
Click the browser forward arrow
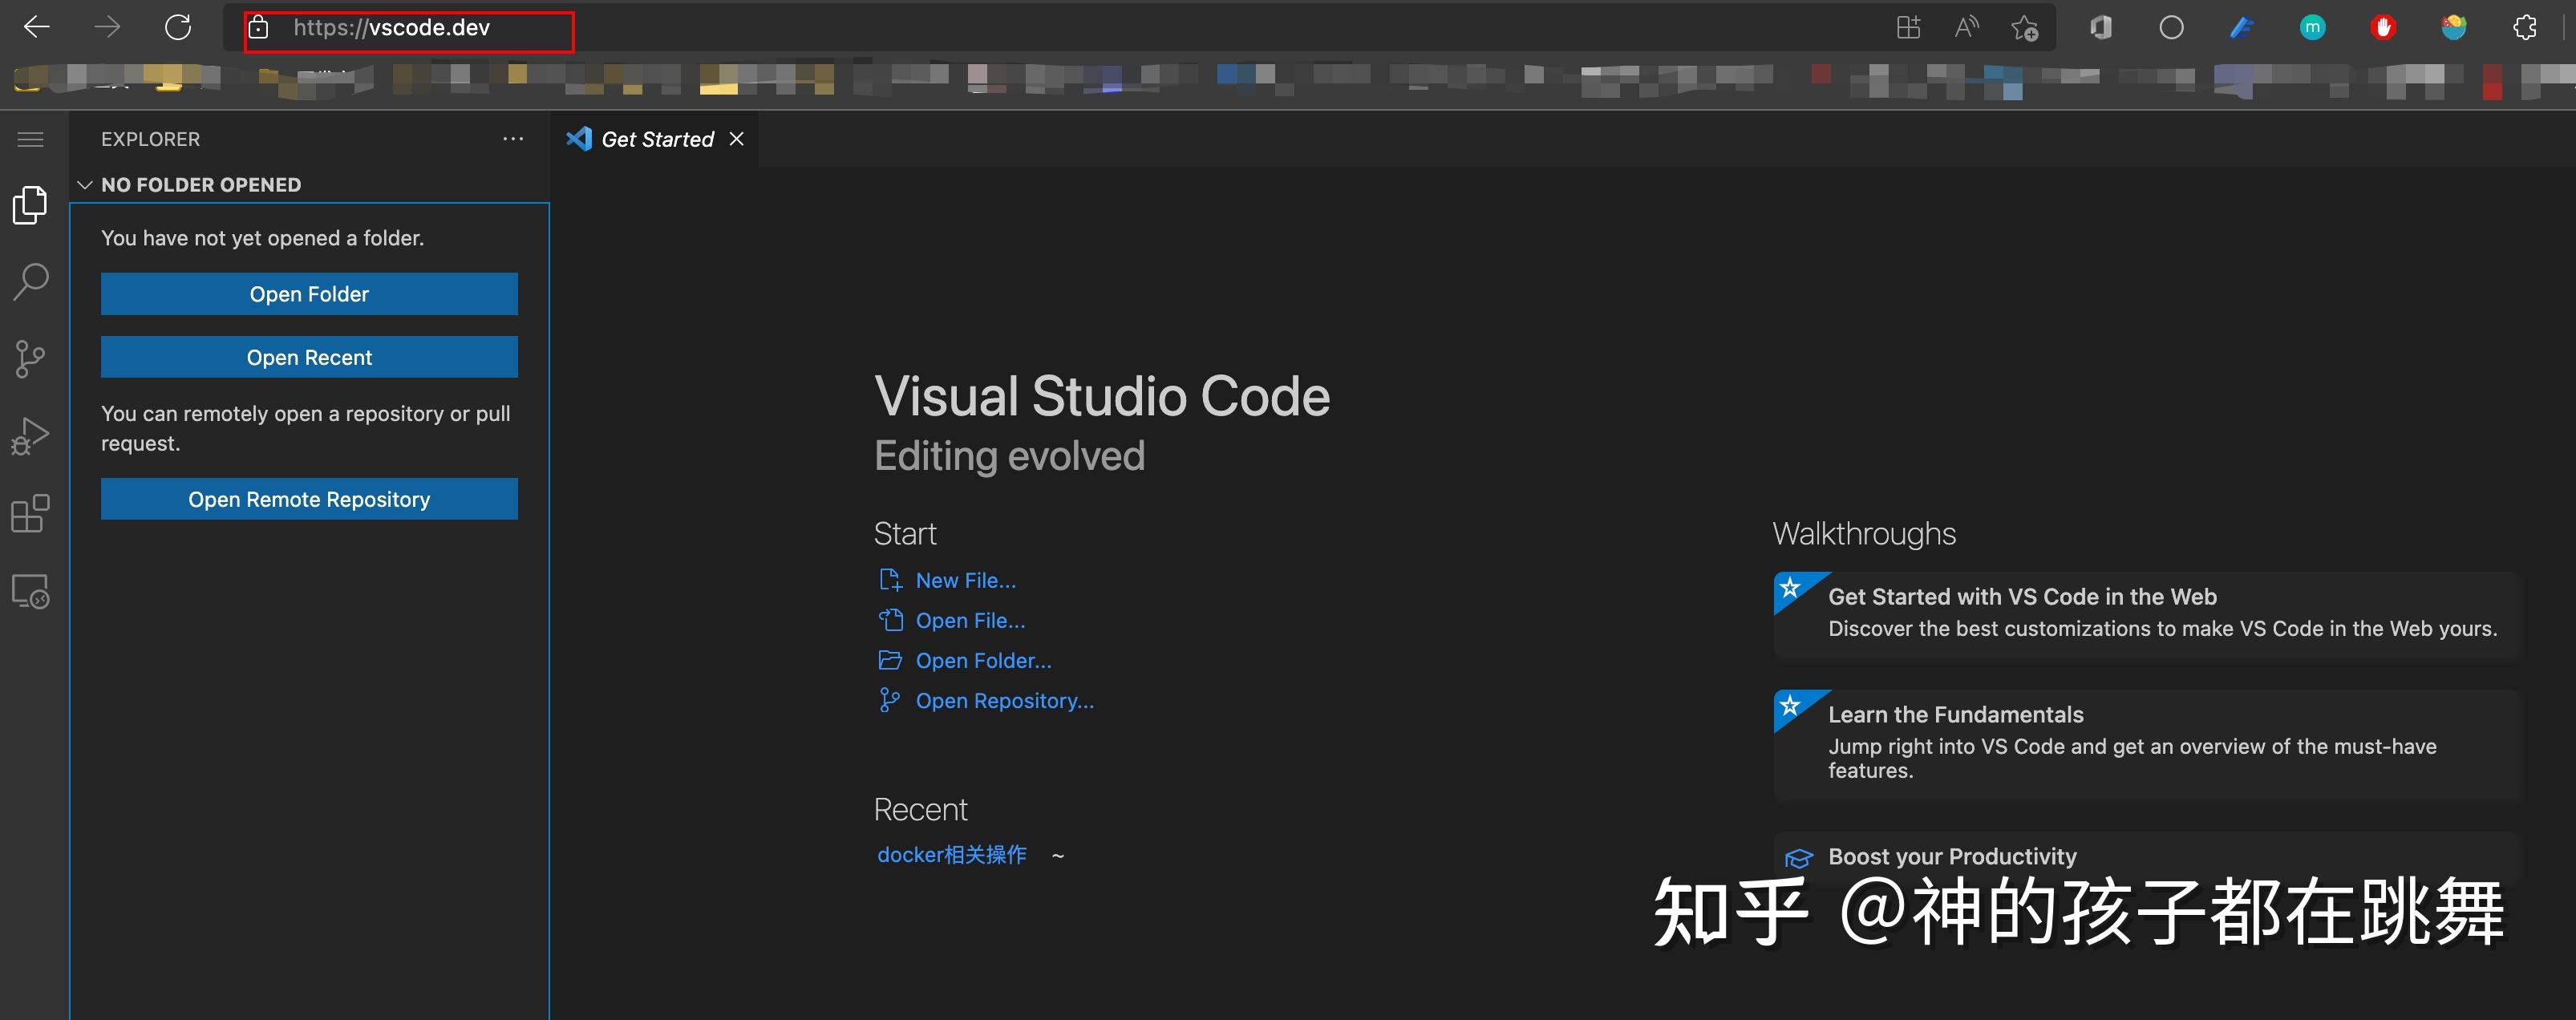click(107, 27)
